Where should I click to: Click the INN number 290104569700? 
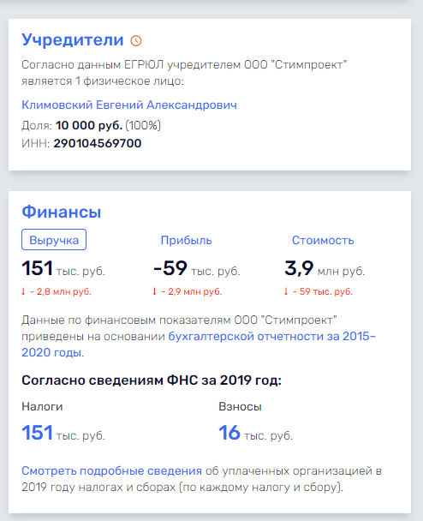coord(98,144)
